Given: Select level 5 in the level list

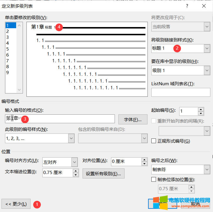Looking at the screenshot, I should (8, 49).
